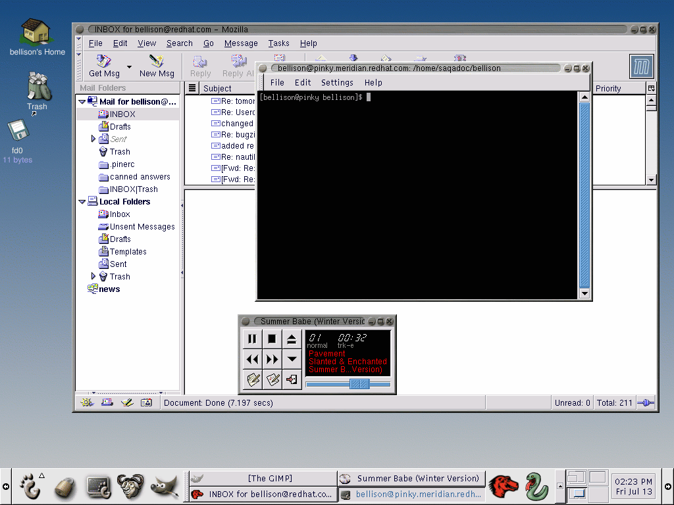Click the Get Msg toolbar icon

click(104, 62)
